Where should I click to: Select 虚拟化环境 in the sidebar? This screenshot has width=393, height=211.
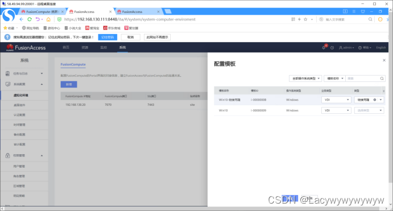(x=21, y=95)
